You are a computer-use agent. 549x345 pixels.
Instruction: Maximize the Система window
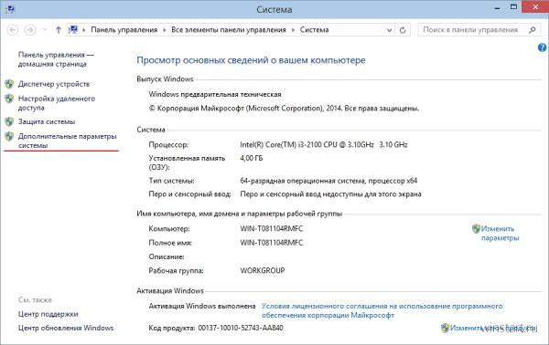pos(513,7)
